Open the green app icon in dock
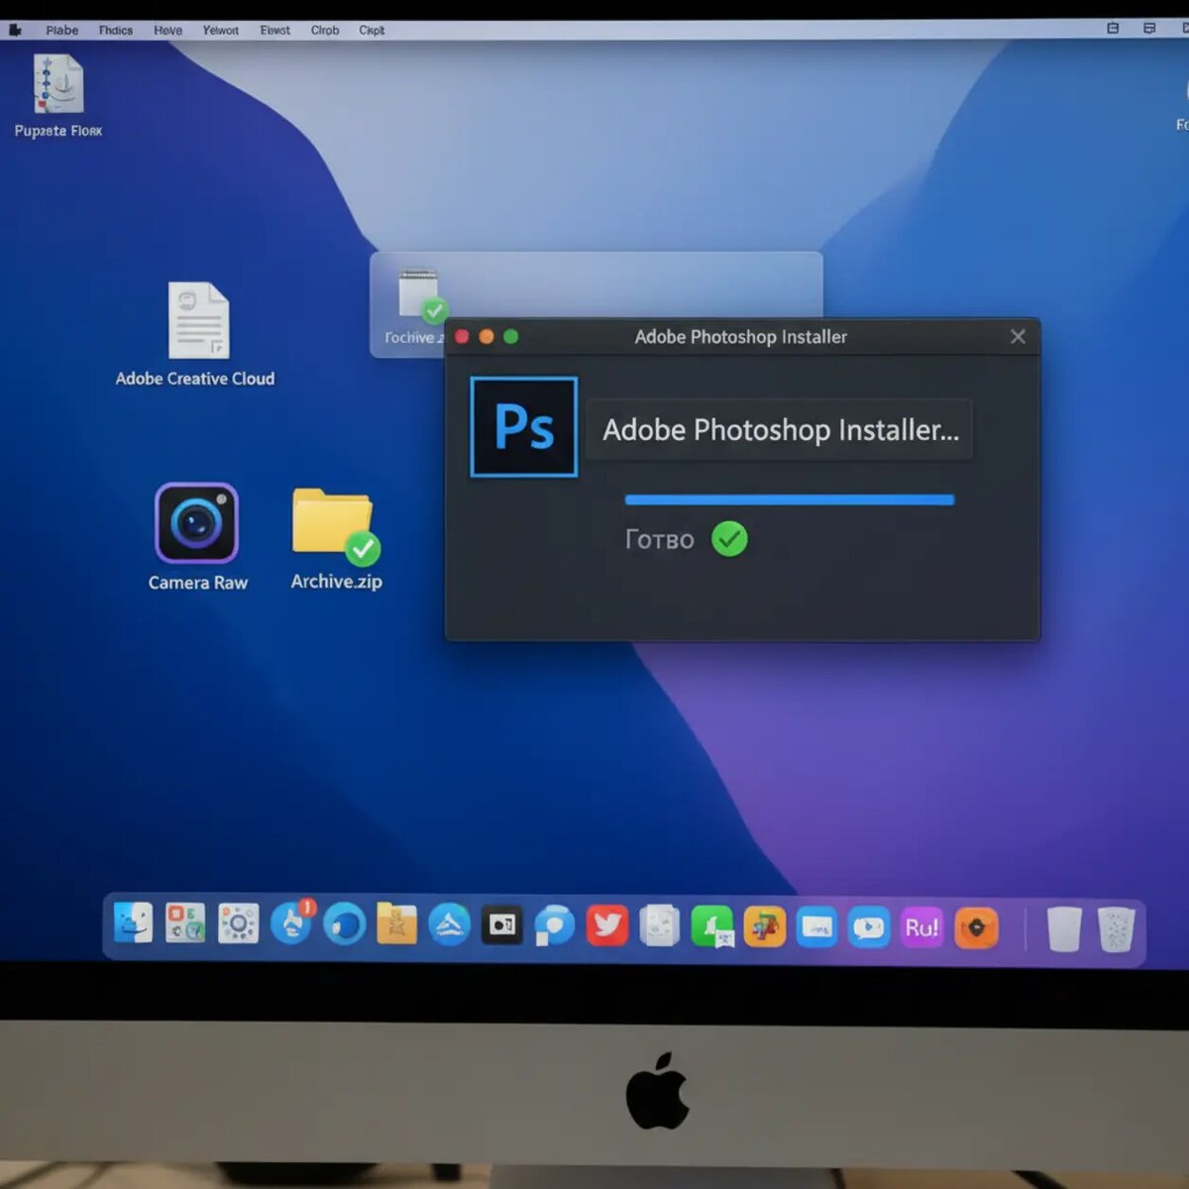The height and width of the screenshot is (1189, 1189). [x=711, y=926]
